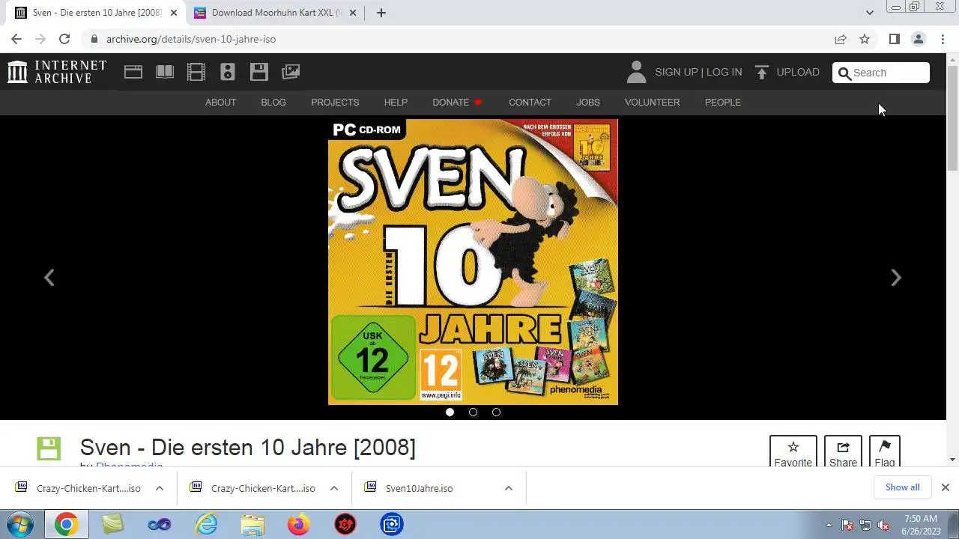Open the Software floppy-disk icon
The image size is (959, 539).
(259, 72)
